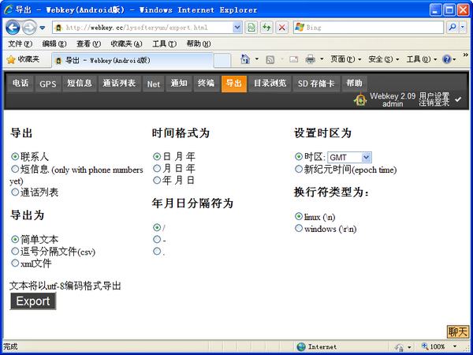This screenshot has width=473, height=355.
Task: Select the 短信息 export radio button
Action: pyautogui.click(x=15, y=169)
